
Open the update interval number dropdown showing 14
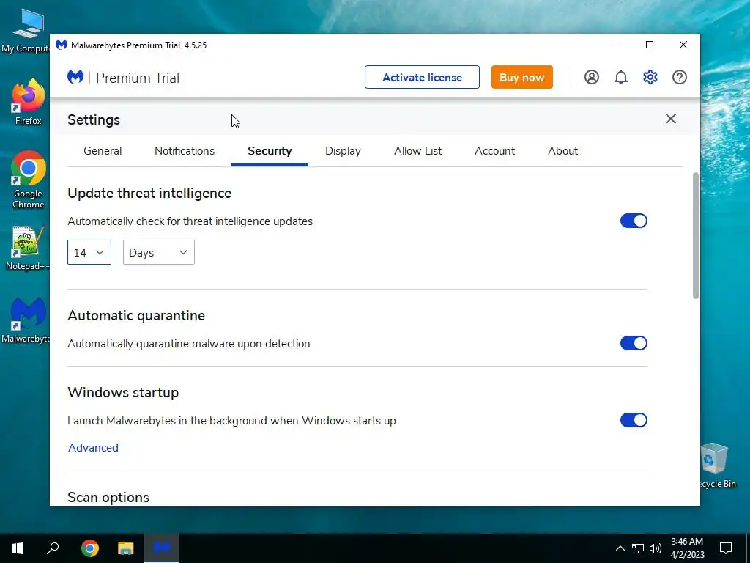coord(89,252)
